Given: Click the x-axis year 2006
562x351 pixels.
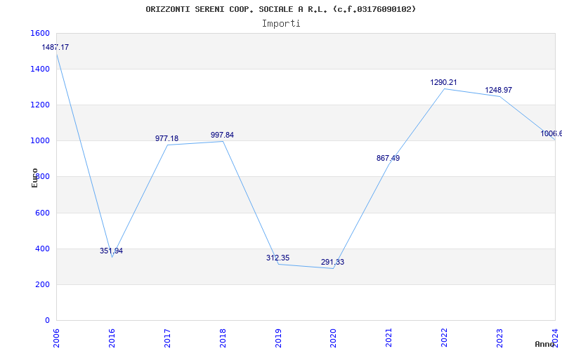Looking at the screenshot, I should coord(56,338).
